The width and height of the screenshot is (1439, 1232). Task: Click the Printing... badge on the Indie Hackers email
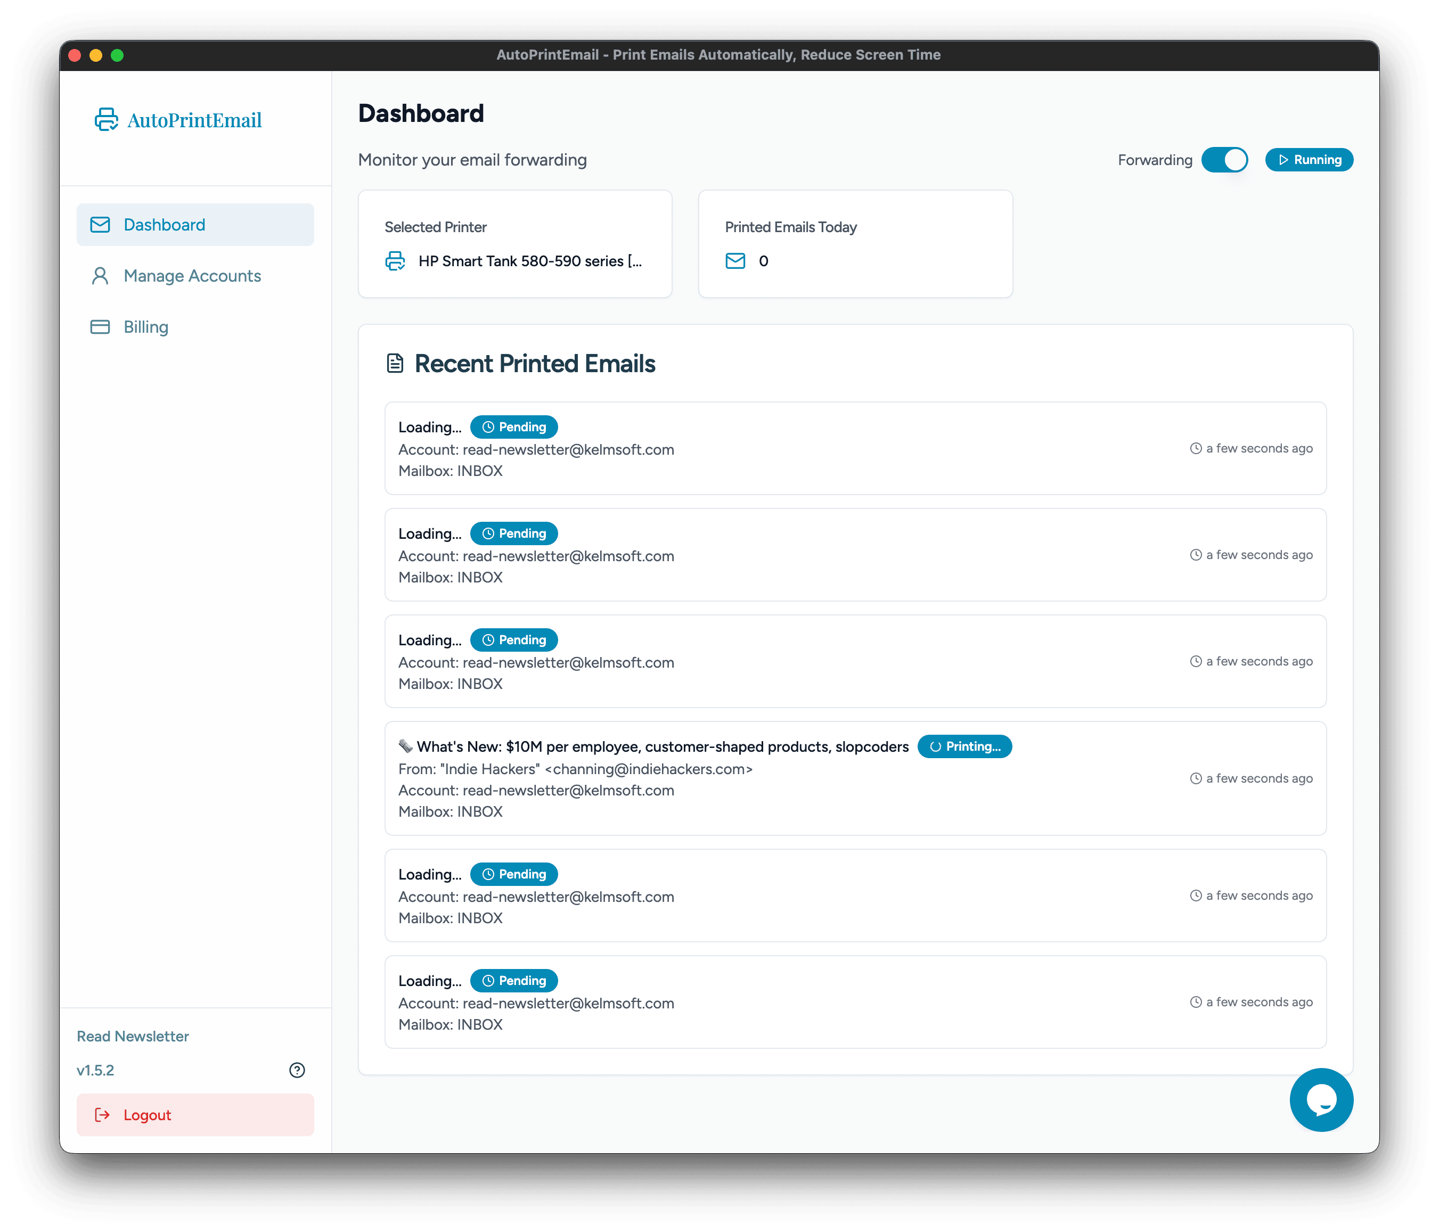(964, 746)
